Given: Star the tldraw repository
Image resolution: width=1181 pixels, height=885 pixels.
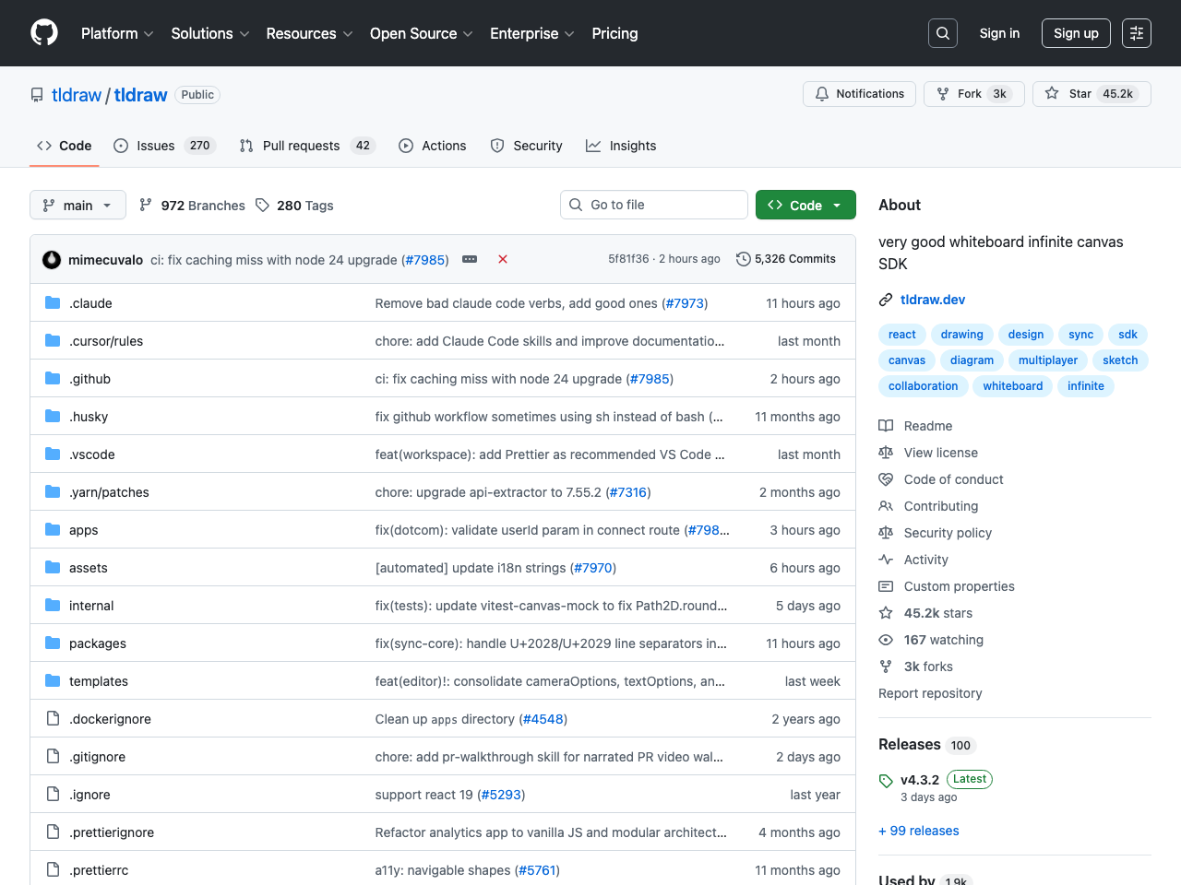Looking at the screenshot, I should 1092,94.
